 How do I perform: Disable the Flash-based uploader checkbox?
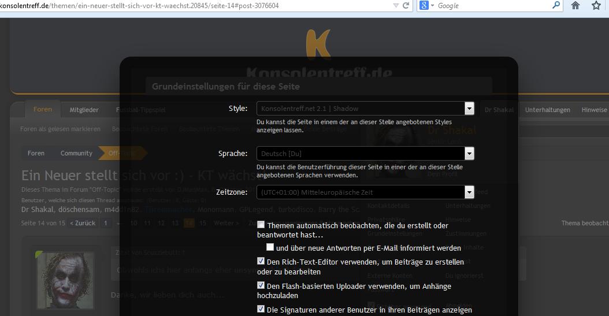261,285
